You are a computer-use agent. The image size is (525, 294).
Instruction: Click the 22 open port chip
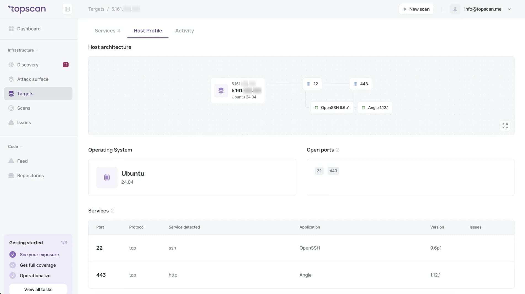(319, 171)
